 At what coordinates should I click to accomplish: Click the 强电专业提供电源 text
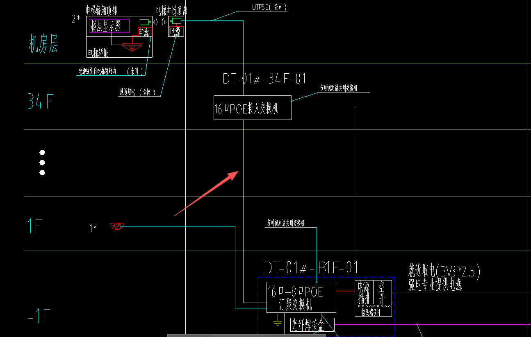(435, 285)
